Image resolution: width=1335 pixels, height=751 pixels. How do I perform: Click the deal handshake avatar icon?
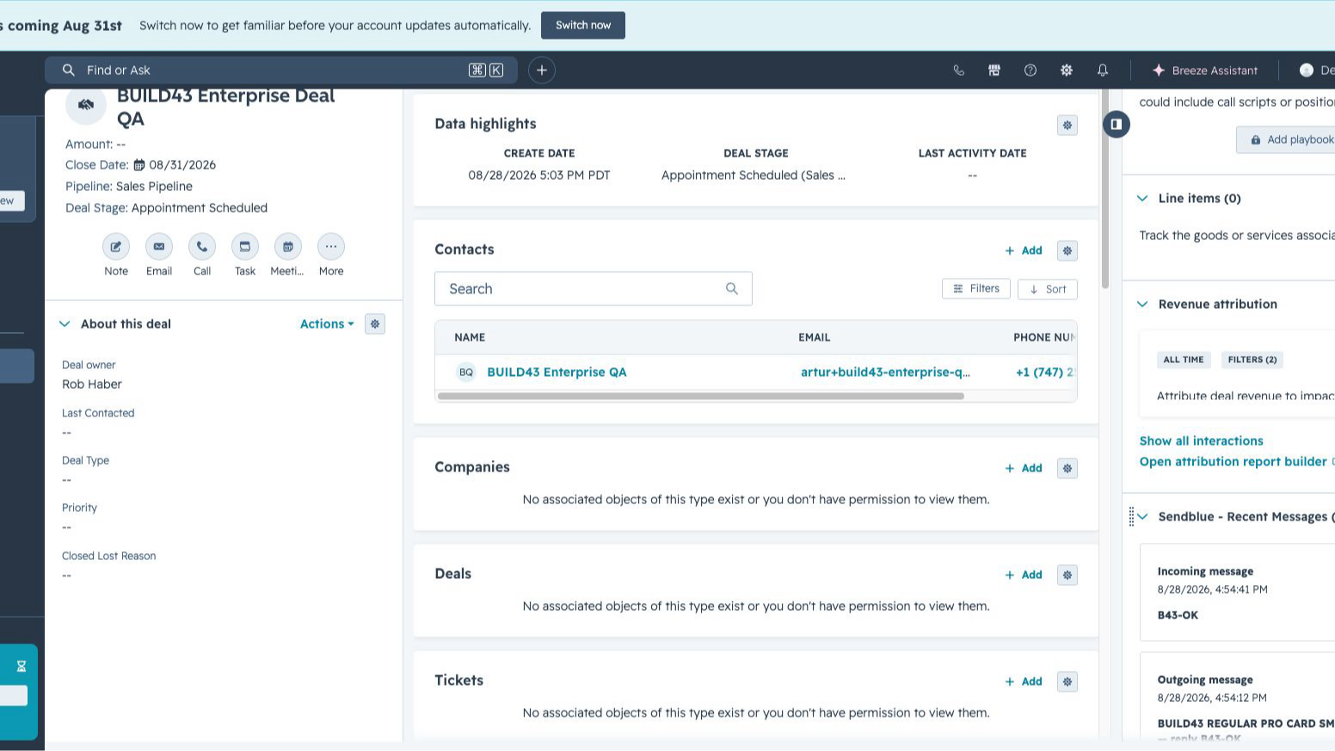tap(86, 105)
